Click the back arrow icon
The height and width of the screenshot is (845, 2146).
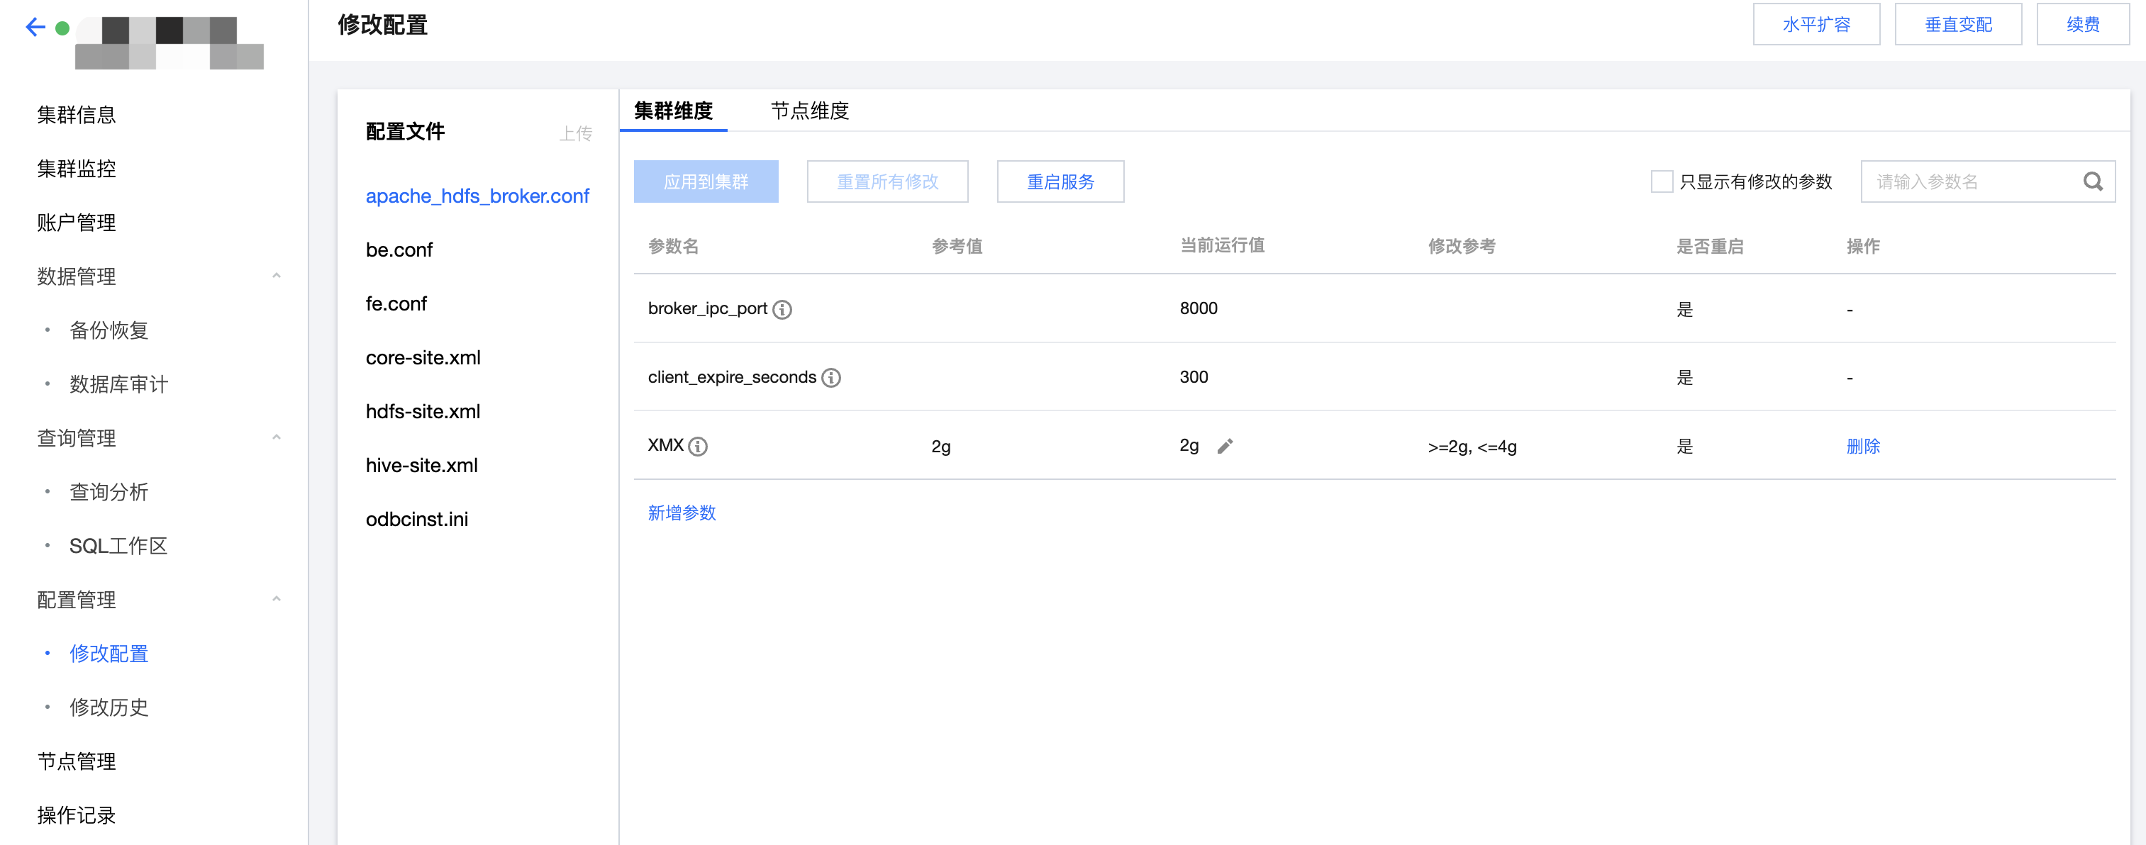coord(34,28)
